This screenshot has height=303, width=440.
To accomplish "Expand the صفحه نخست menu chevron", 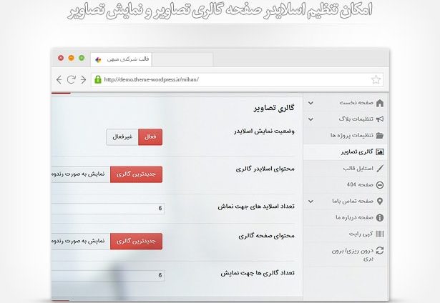I will (311, 103).
